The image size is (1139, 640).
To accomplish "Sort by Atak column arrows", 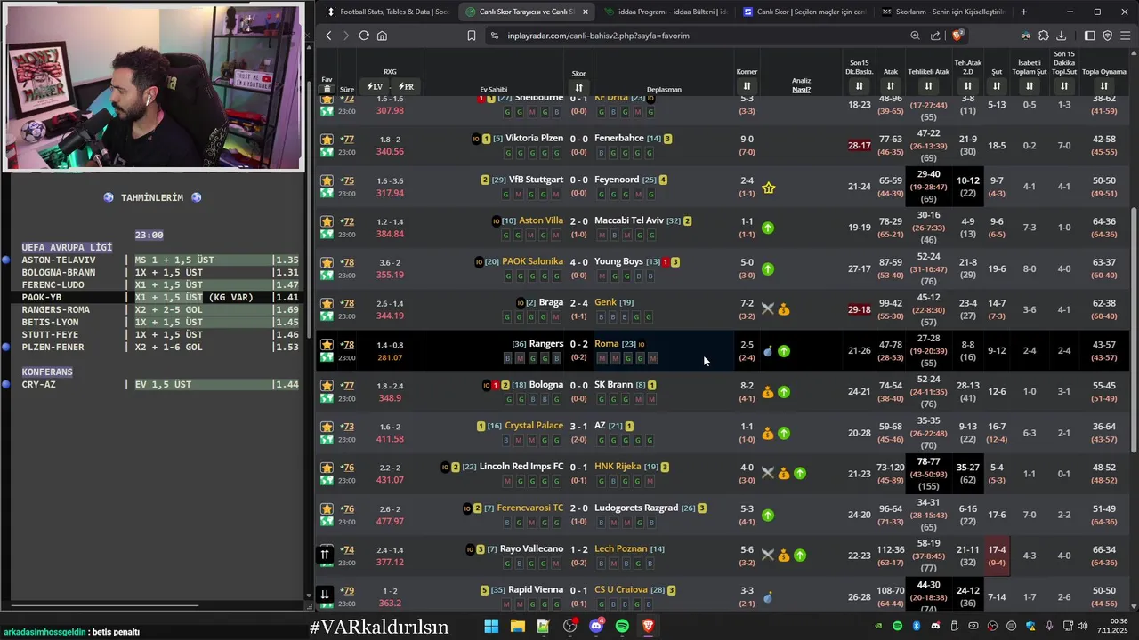I will point(891,86).
